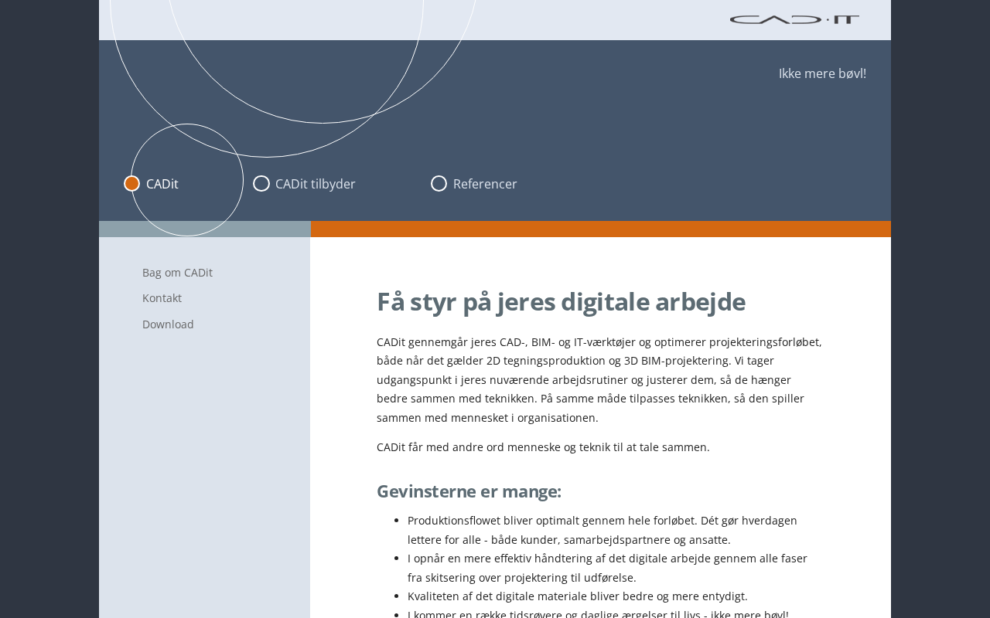Open the Bag om CADit sidebar link
This screenshot has width=990, height=618.
177,273
